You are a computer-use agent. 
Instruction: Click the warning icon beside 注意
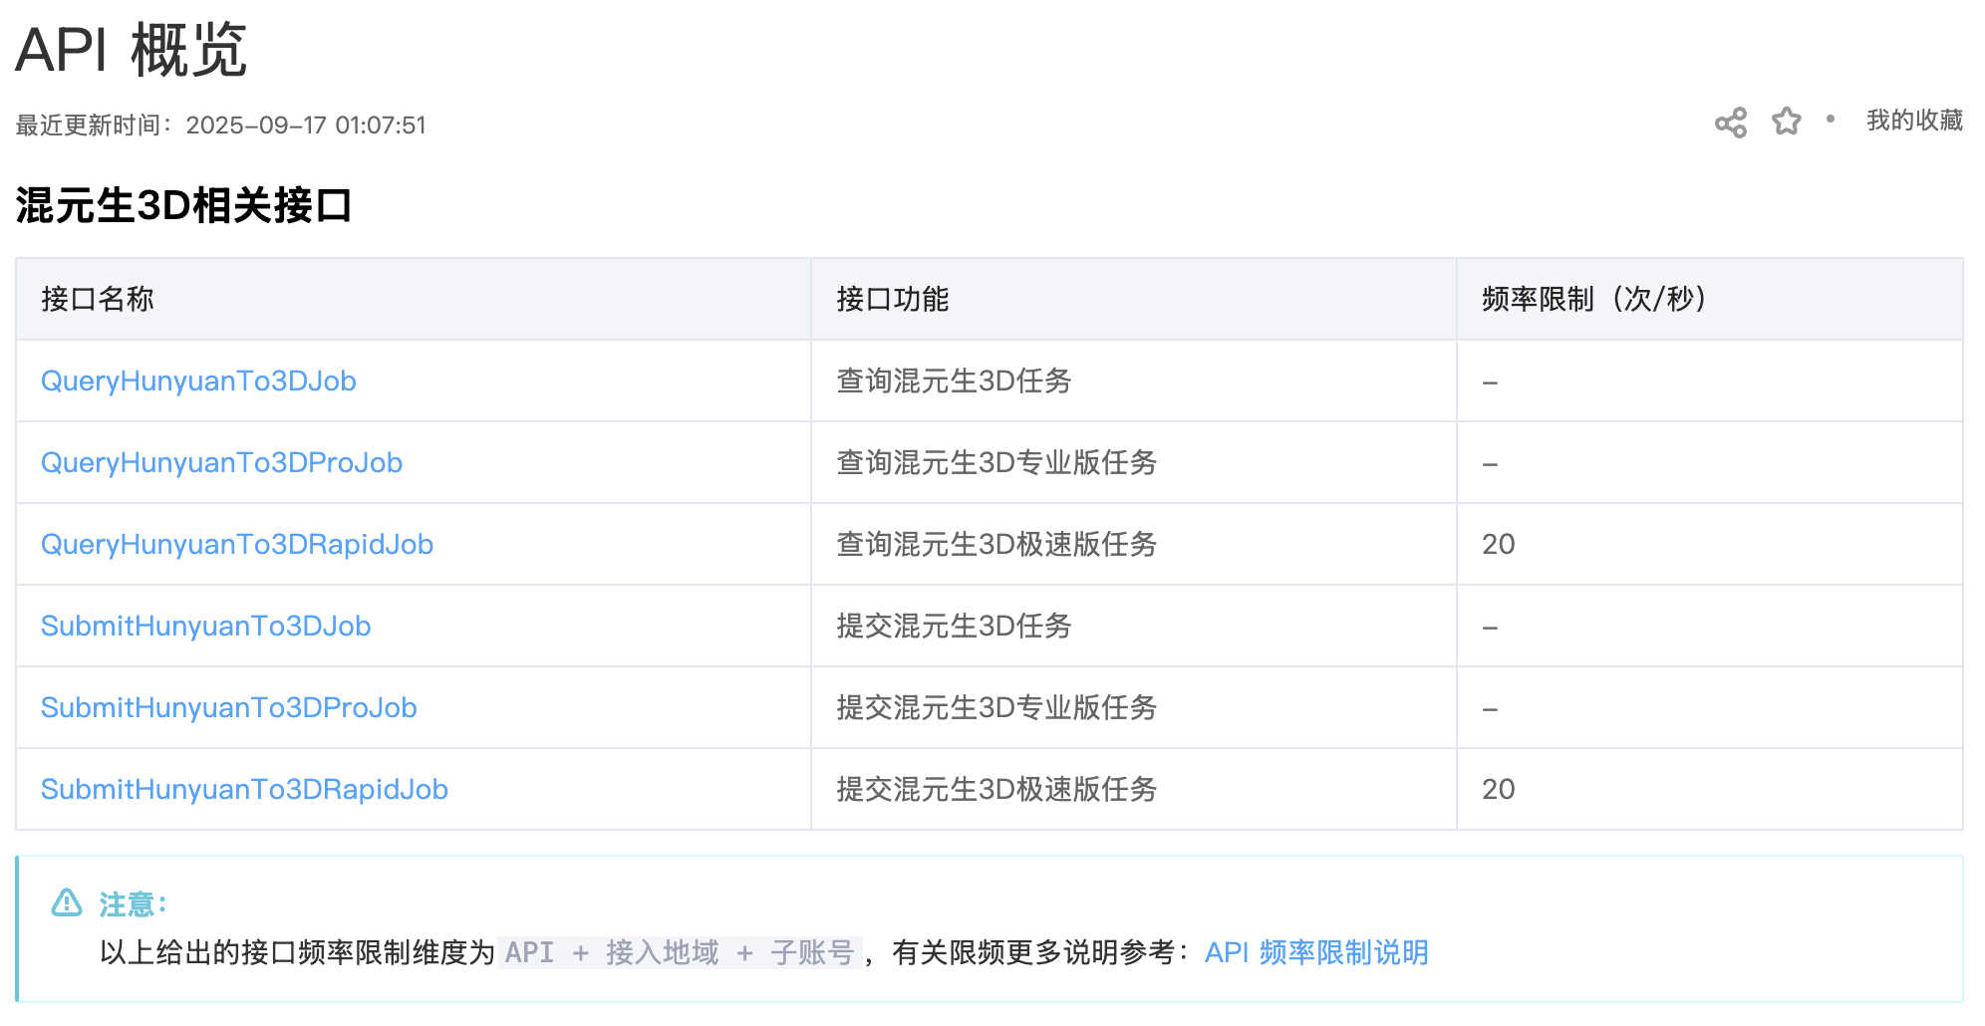point(67,902)
